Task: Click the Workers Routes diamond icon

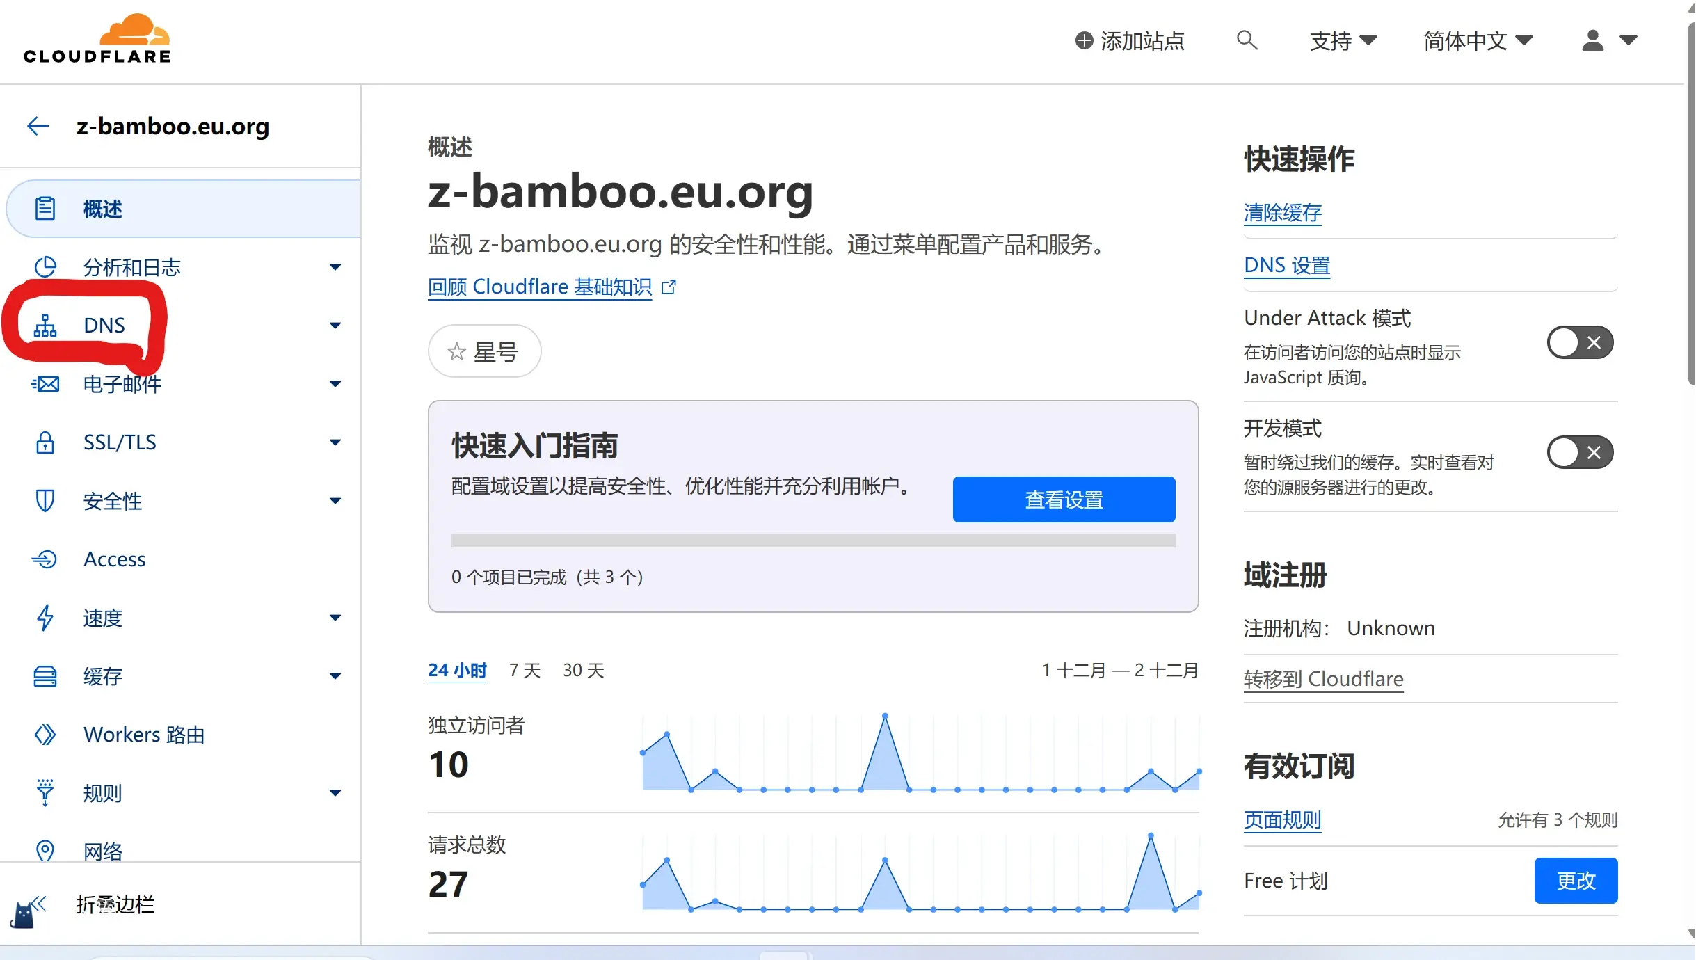Action: [x=45, y=734]
